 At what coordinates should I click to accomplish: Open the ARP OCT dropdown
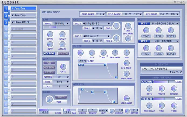[x=61, y=87]
